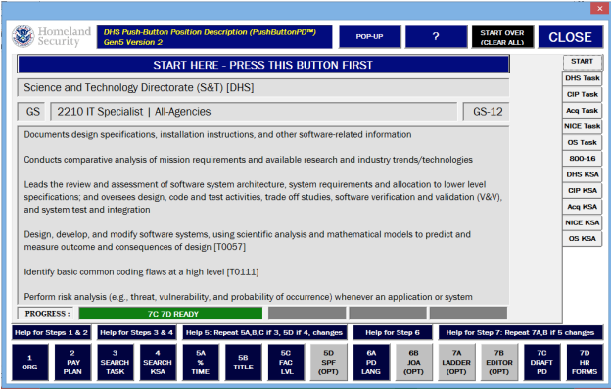Click step 7D HR FORMS button
The height and width of the screenshot is (392, 611).
click(x=584, y=361)
